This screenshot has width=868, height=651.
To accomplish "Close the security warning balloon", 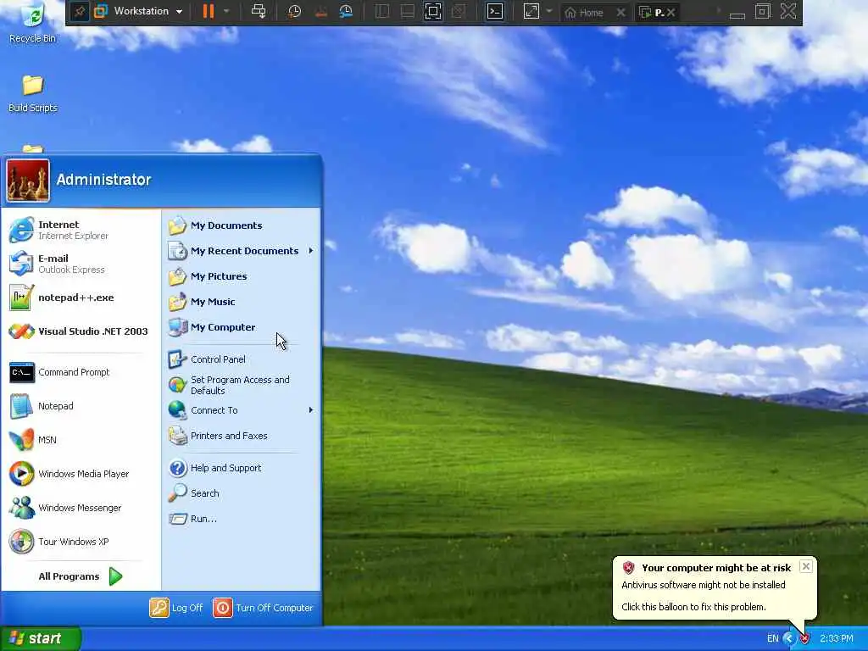I will point(806,566).
